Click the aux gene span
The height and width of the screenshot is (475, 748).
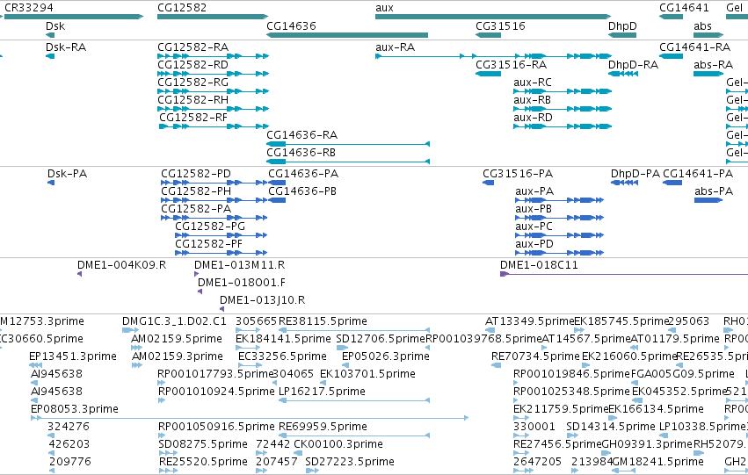pos(493,17)
